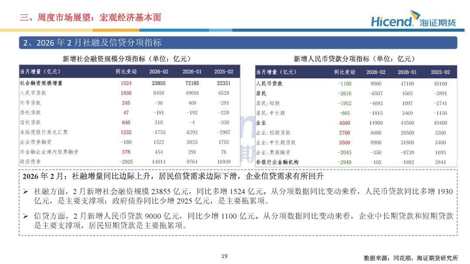Select the bold summary headline starting 2026年2月：社融增量
This screenshot has width=470, height=264.
pos(173,176)
